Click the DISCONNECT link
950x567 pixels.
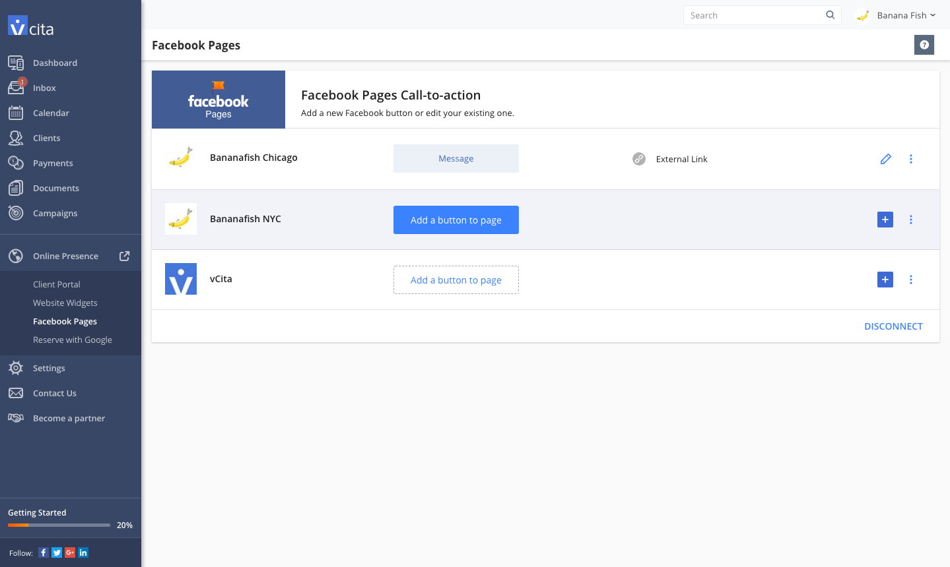click(x=893, y=326)
